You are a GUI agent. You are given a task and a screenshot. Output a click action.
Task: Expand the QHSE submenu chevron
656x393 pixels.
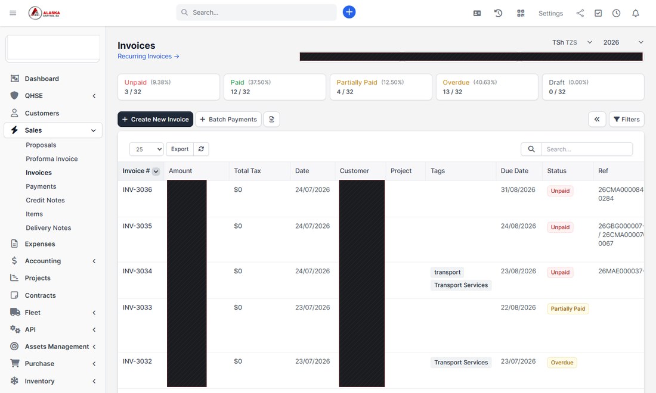(94, 96)
